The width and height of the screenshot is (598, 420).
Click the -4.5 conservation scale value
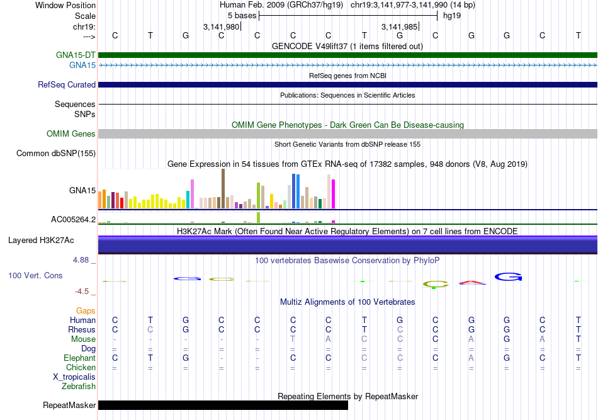tap(82, 292)
